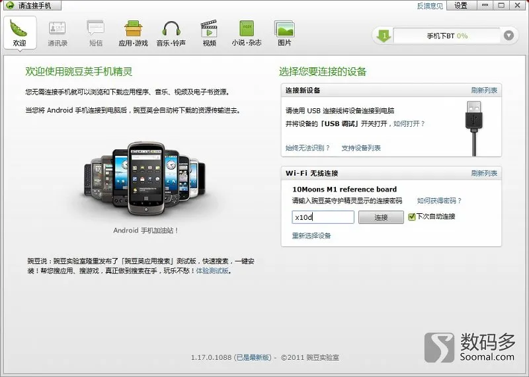
Task: Open the 视频 video clapperboard icon
Action: [x=209, y=34]
